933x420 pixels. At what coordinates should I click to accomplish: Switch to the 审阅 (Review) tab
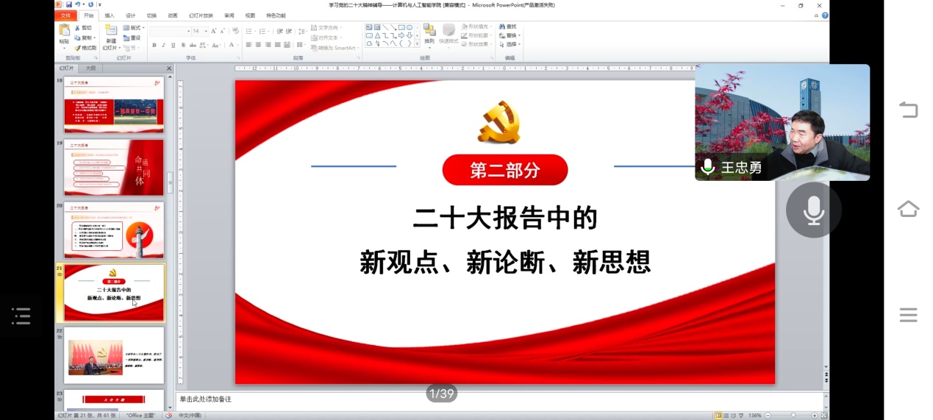point(229,15)
